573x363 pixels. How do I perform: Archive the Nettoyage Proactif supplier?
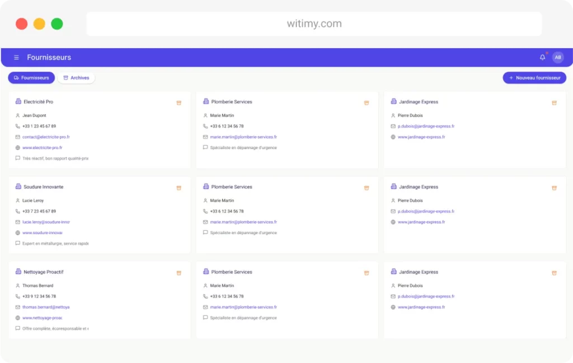tap(179, 273)
